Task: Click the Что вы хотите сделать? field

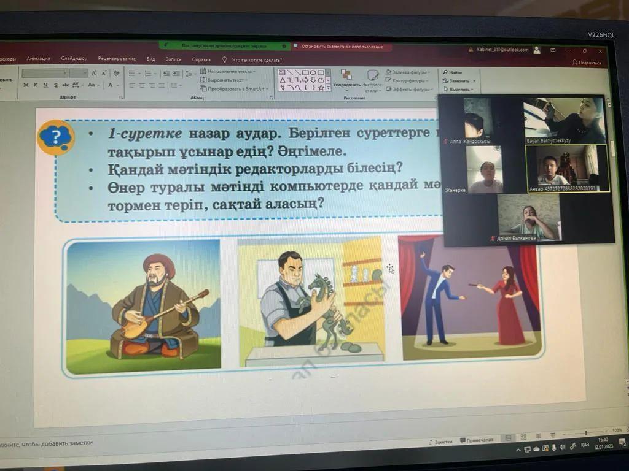Action: coord(257,60)
